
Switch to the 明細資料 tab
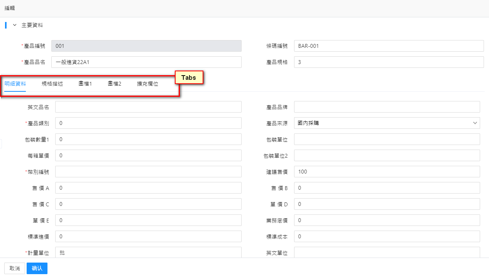pyautogui.click(x=15, y=84)
